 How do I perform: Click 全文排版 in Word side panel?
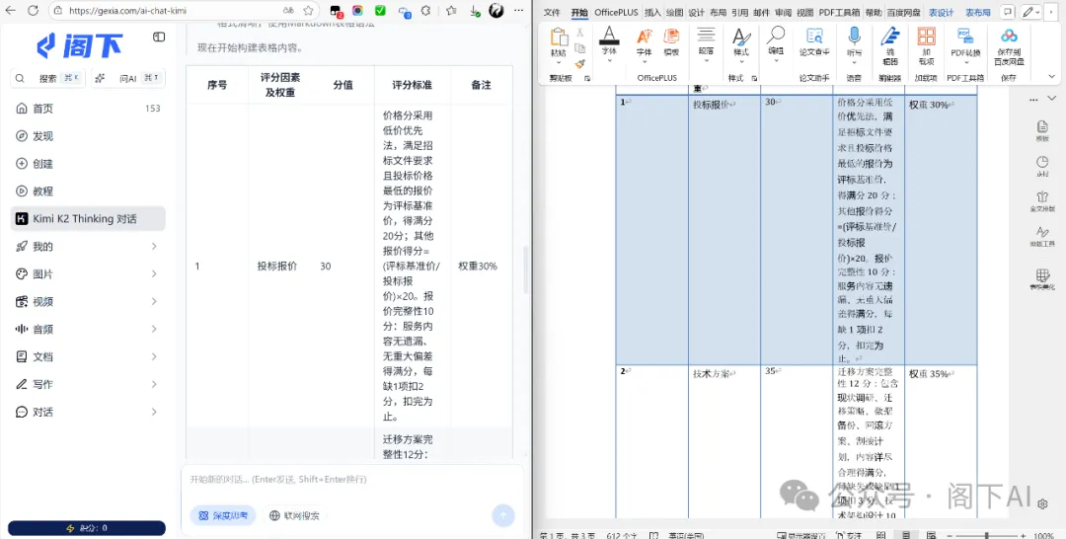pyautogui.click(x=1042, y=201)
